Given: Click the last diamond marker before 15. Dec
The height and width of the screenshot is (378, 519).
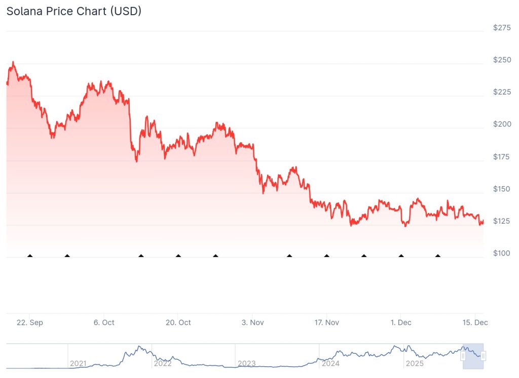Looking at the screenshot, I should click(438, 256).
